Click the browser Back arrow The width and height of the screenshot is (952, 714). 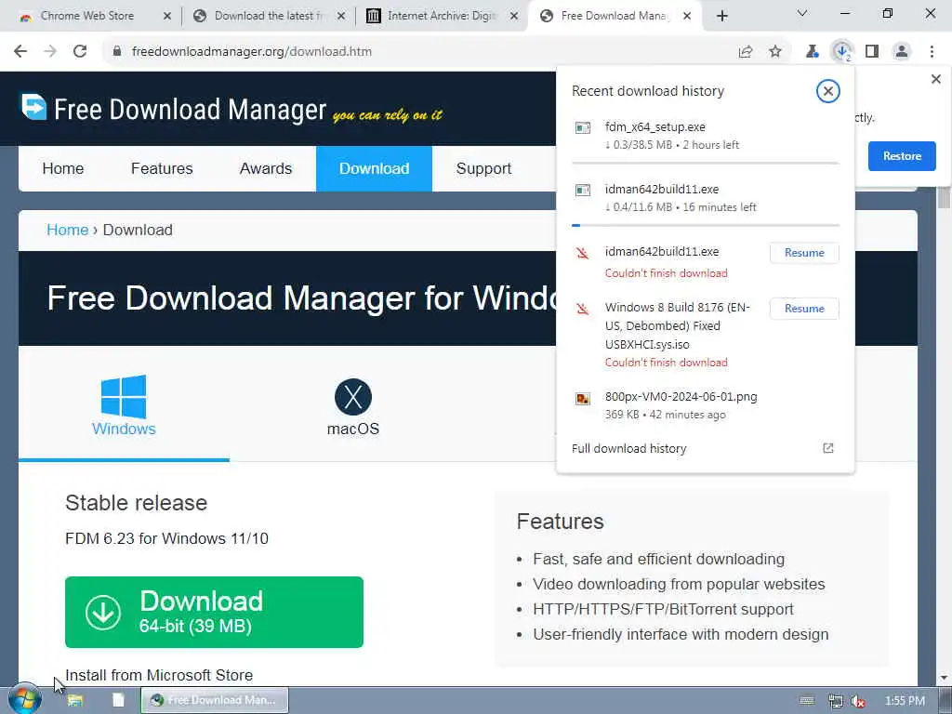pos(20,52)
